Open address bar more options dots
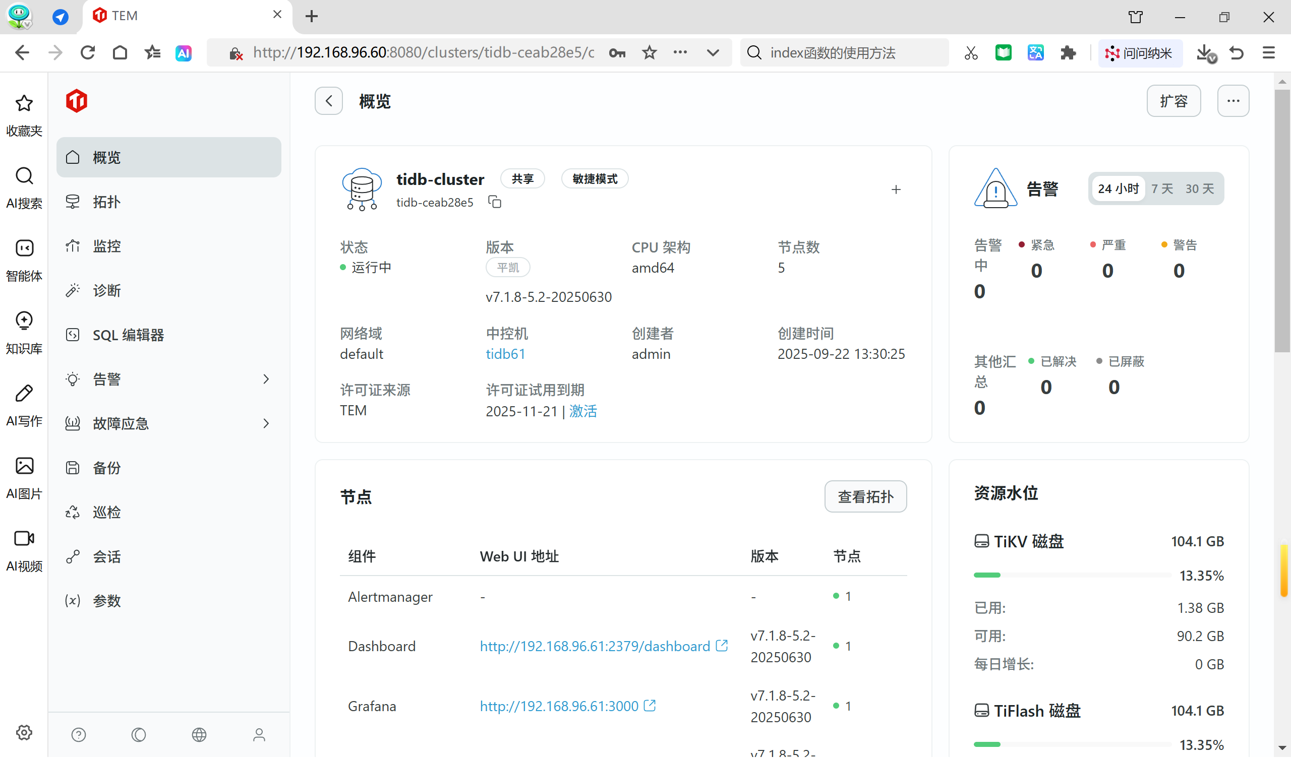1291x758 pixels. (680, 53)
